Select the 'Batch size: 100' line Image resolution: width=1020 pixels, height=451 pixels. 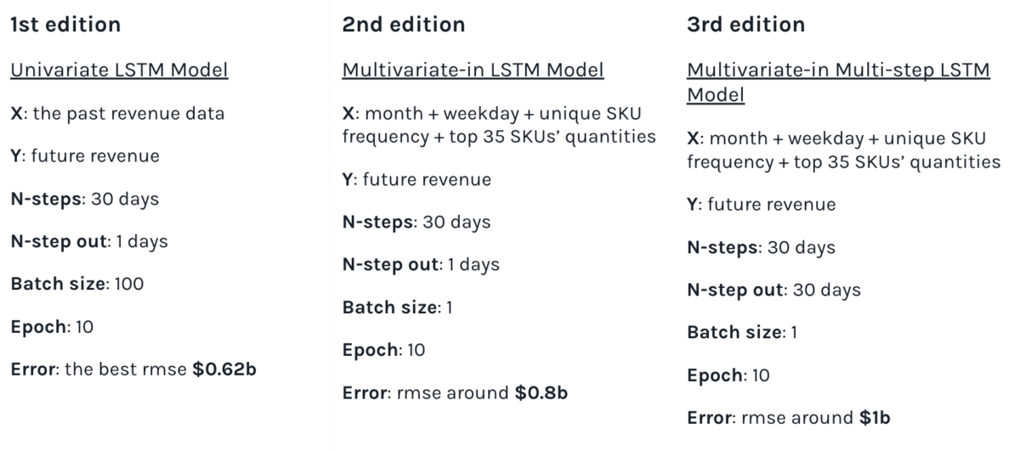click(x=77, y=284)
